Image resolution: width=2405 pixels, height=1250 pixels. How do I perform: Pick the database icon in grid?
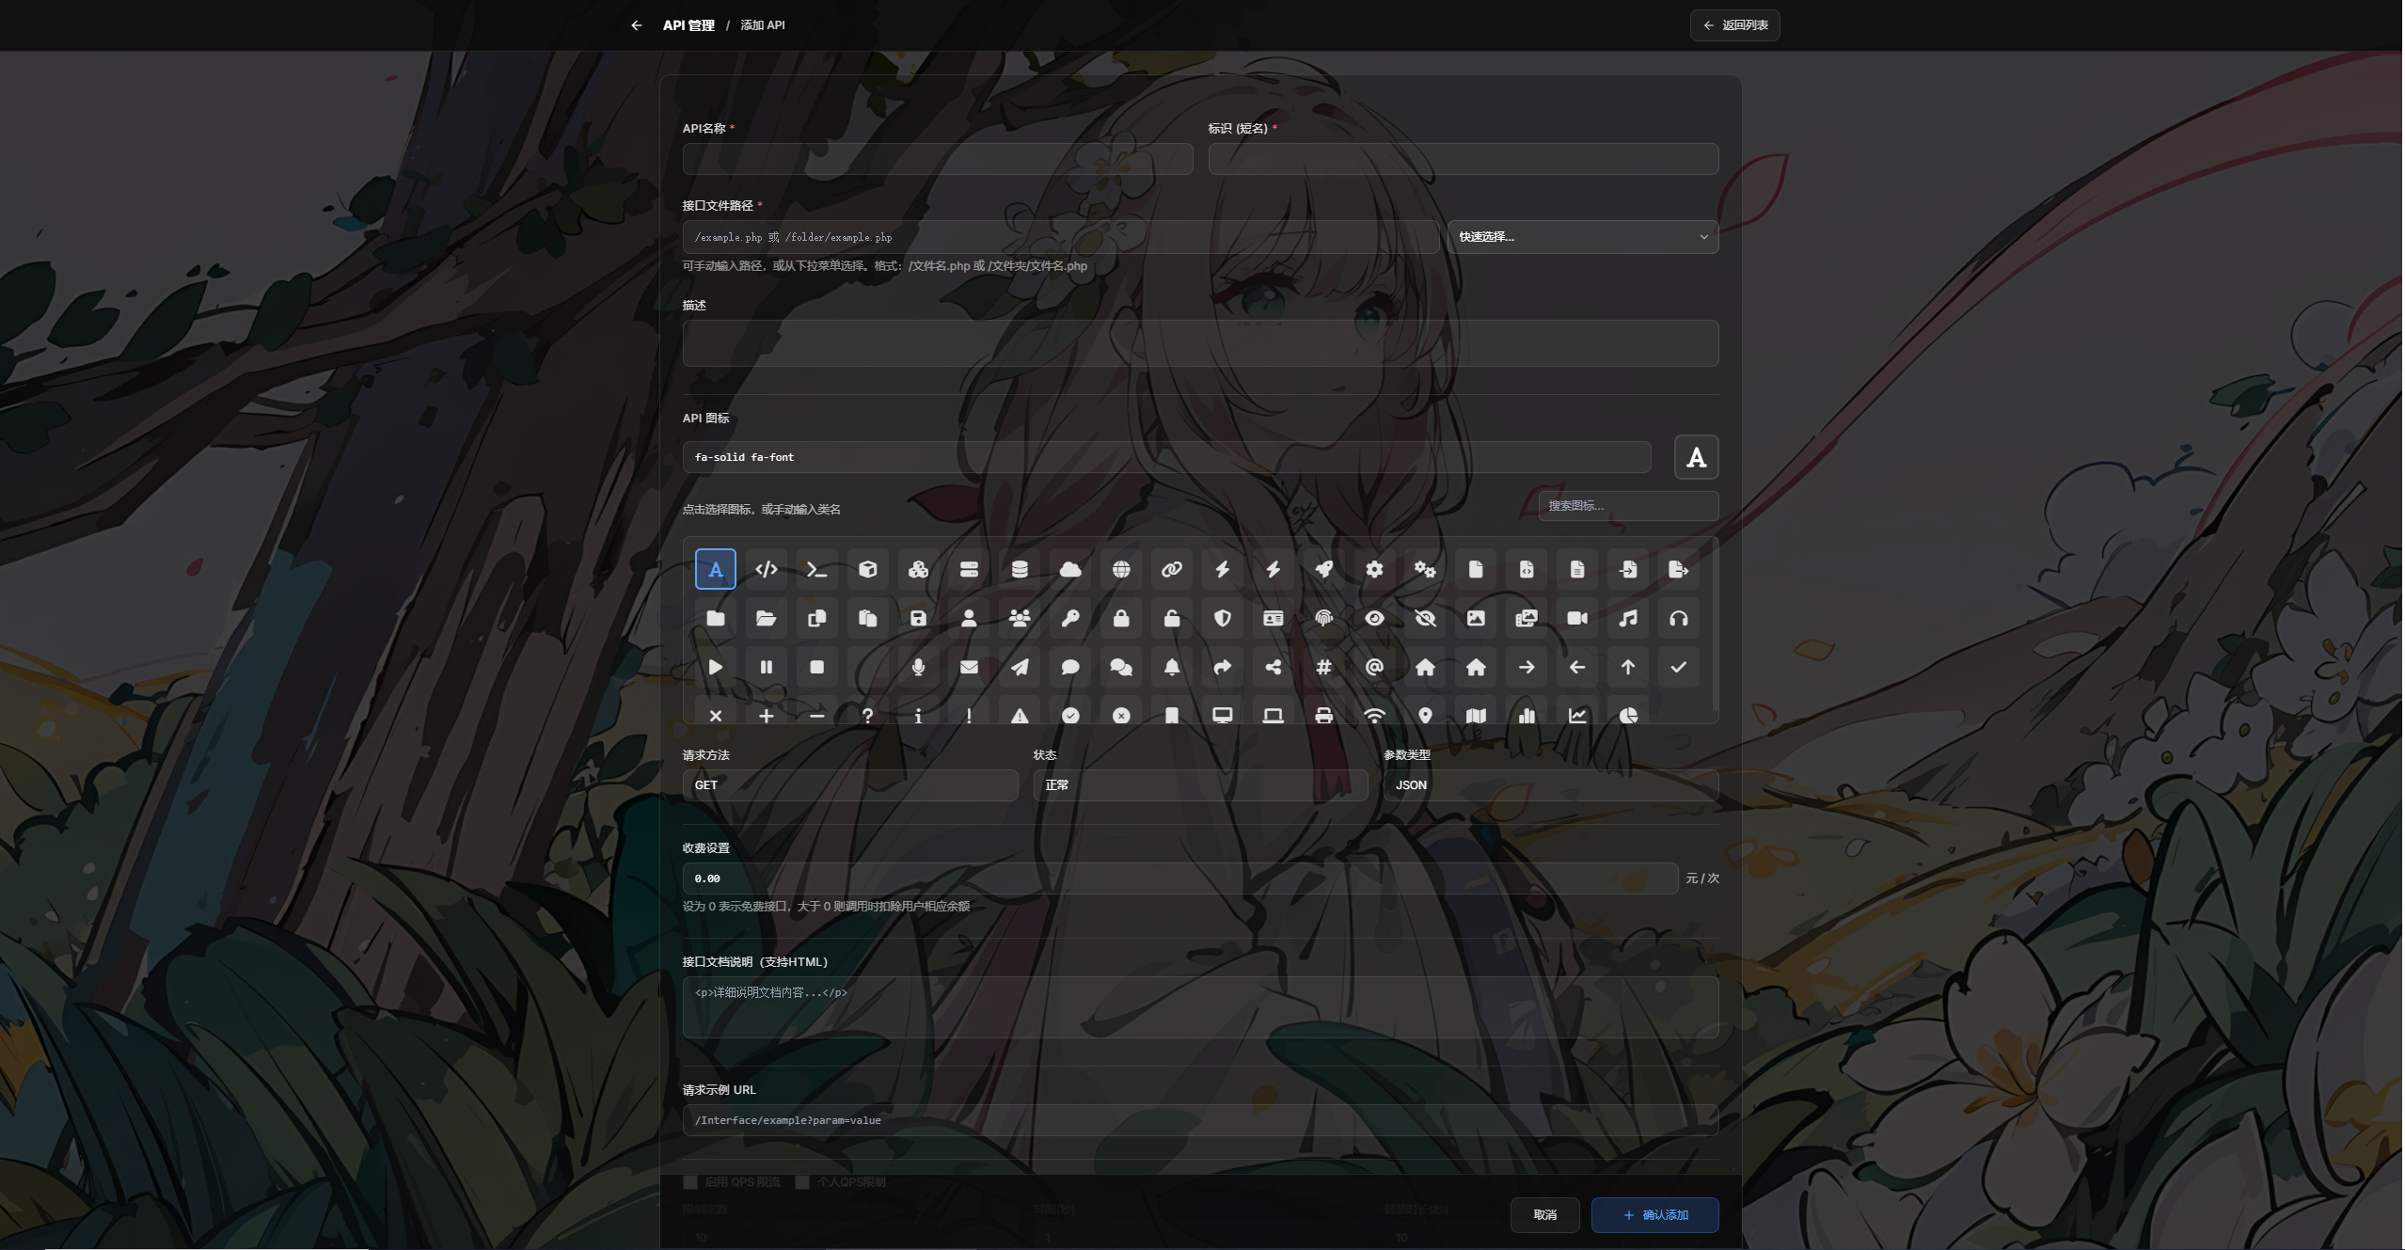tap(1020, 569)
